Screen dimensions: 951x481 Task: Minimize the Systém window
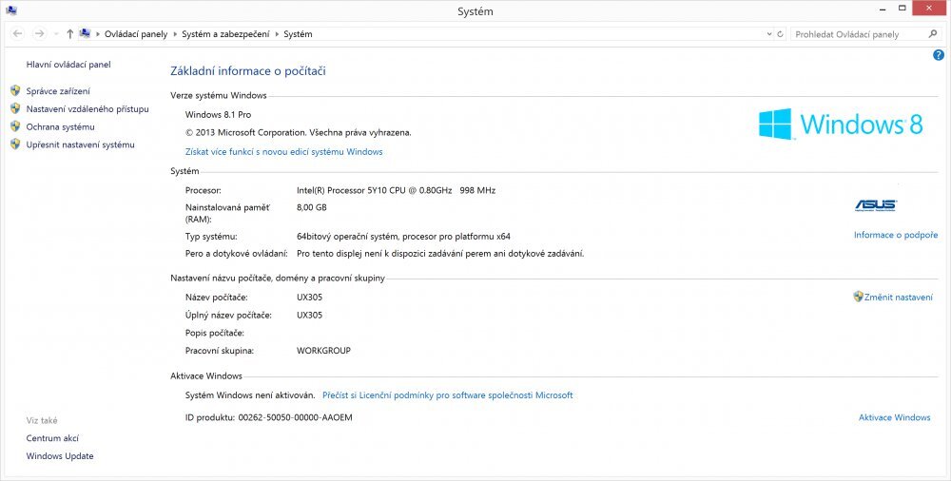882,9
